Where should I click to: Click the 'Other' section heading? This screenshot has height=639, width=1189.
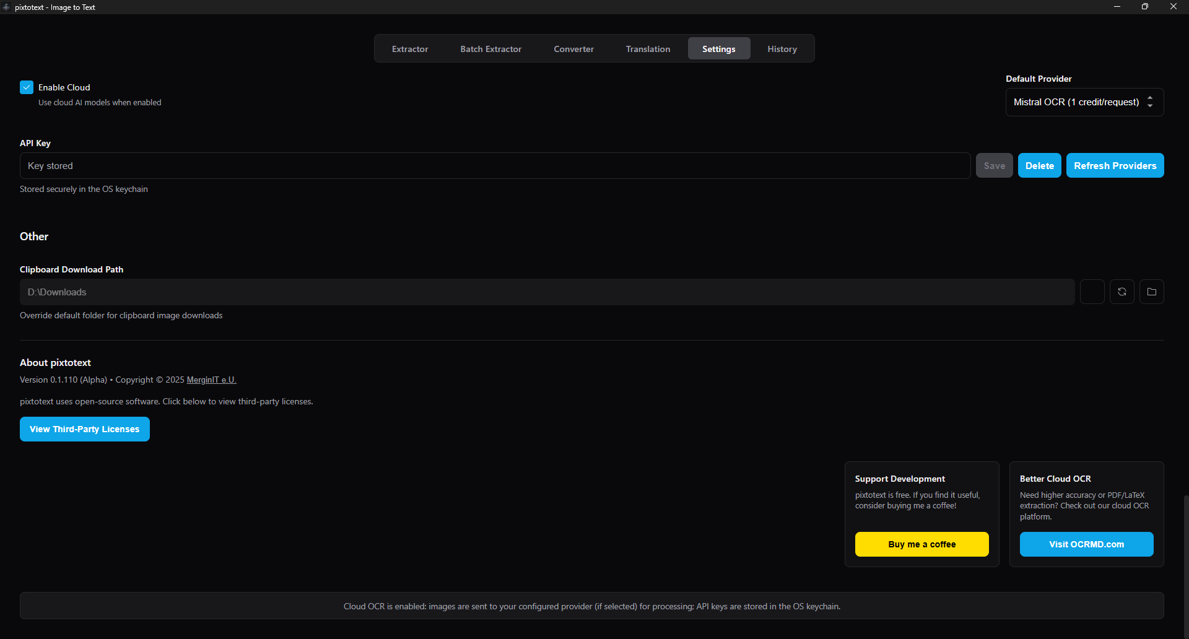[x=34, y=237]
